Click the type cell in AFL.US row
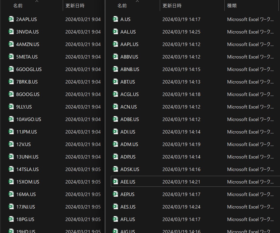The width and height of the screenshot is (280, 233). click(x=250, y=219)
